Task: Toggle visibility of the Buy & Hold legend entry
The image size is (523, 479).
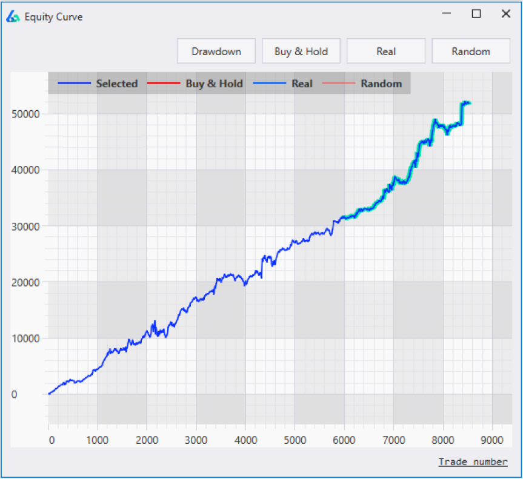Action: 213,84
